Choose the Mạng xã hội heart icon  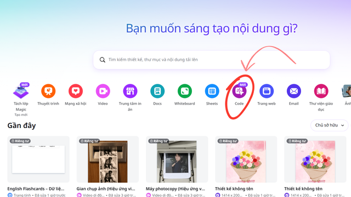click(76, 91)
